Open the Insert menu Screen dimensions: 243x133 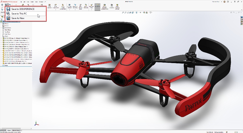pyautogui.click(x=32, y=2)
